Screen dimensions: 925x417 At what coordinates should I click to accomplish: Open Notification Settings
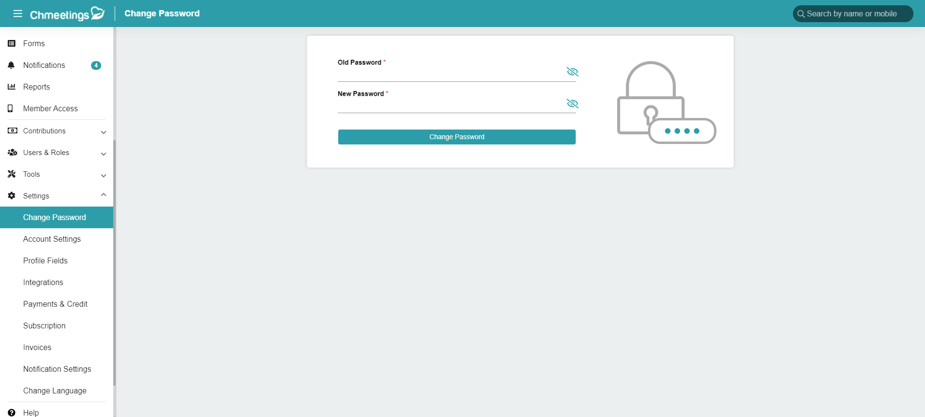(56, 369)
